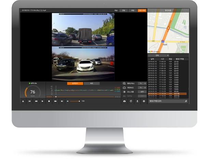This screenshot has height=165, width=209.
Task: Click the fast forward button
Action: [x=55, y=101]
